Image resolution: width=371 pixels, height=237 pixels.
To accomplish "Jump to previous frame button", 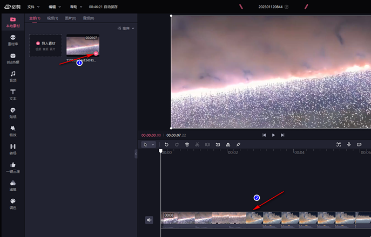I will pos(264,135).
